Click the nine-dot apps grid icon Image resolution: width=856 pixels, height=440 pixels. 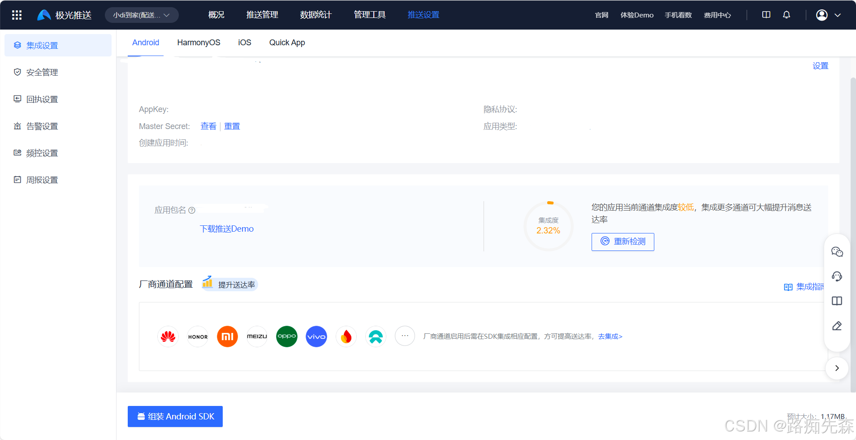click(x=16, y=15)
